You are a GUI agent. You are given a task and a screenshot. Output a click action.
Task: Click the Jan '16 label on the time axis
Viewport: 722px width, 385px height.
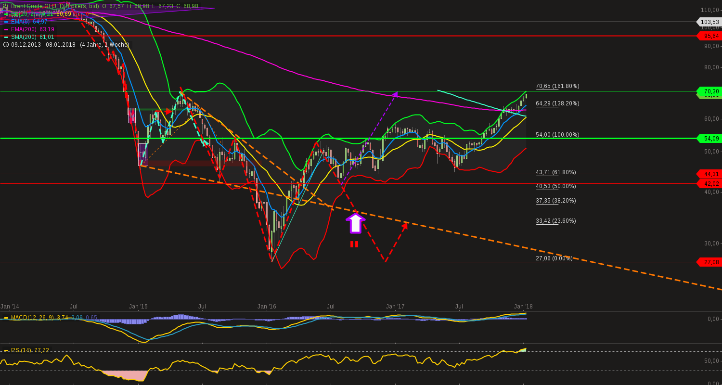tap(266, 306)
